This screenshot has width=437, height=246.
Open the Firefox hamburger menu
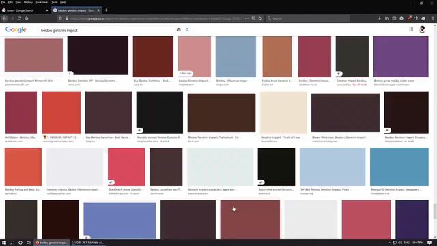tap(432, 18)
